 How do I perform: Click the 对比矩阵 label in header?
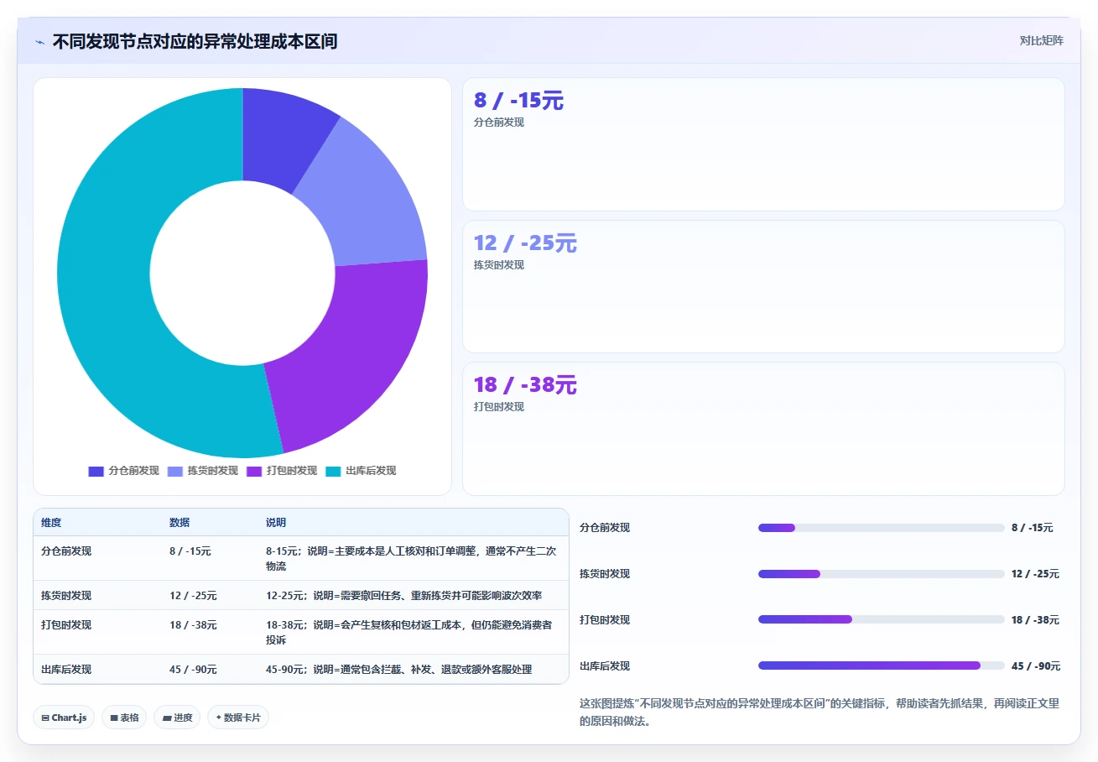pos(1041,41)
